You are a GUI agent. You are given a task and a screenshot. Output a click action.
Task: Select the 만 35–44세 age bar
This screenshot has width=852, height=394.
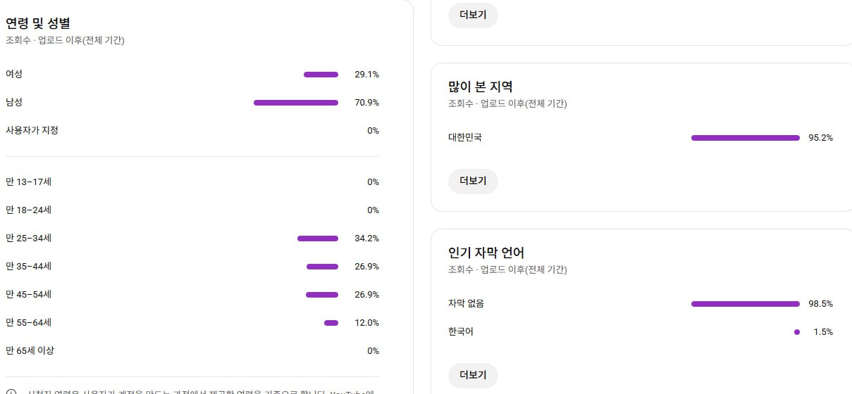pyautogui.click(x=322, y=267)
